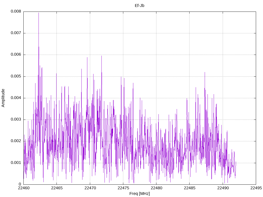Click the tallest spectrum peak near 0.008
The image size is (263, 197).
pos(39,13)
